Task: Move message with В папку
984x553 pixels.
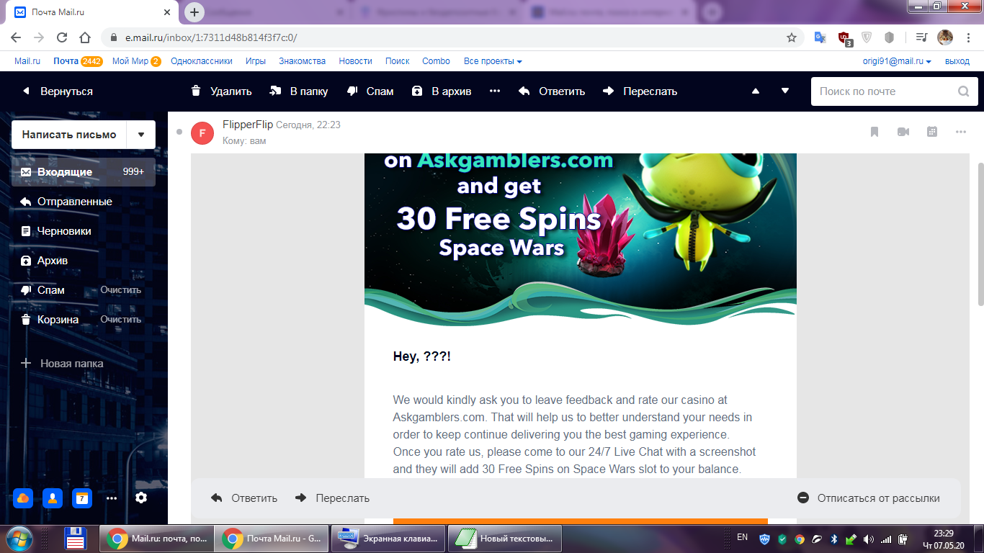Action: (x=298, y=91)
